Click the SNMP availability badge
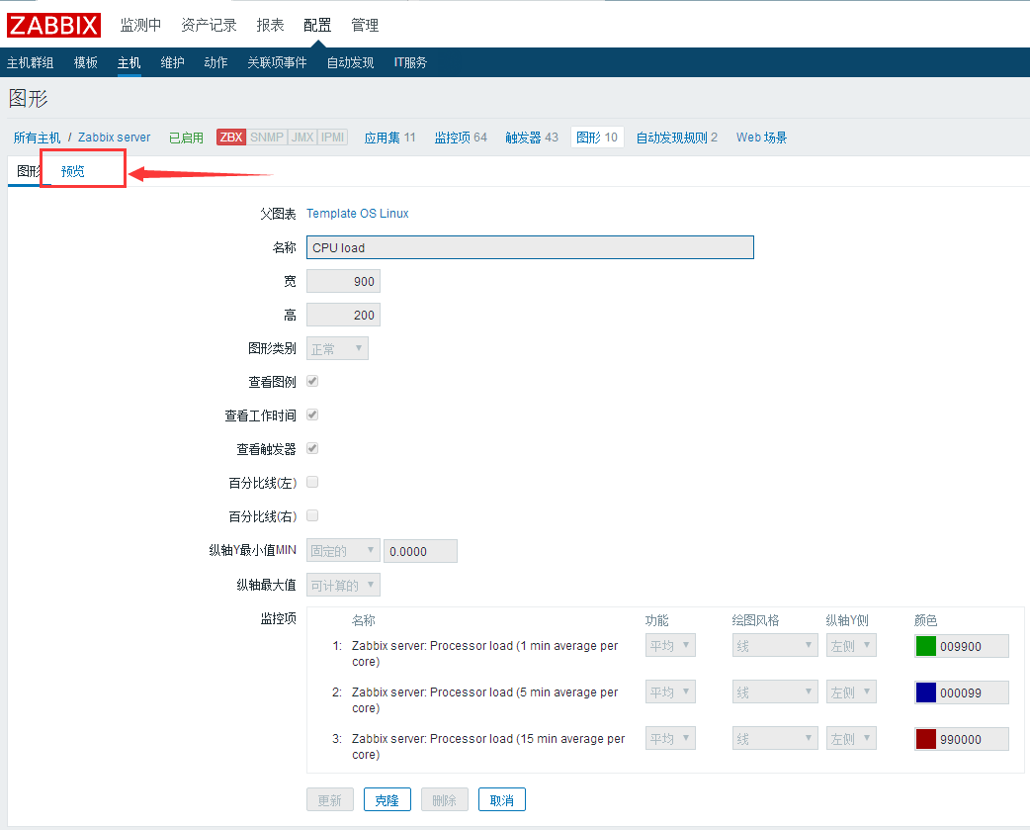 point(267,138)
